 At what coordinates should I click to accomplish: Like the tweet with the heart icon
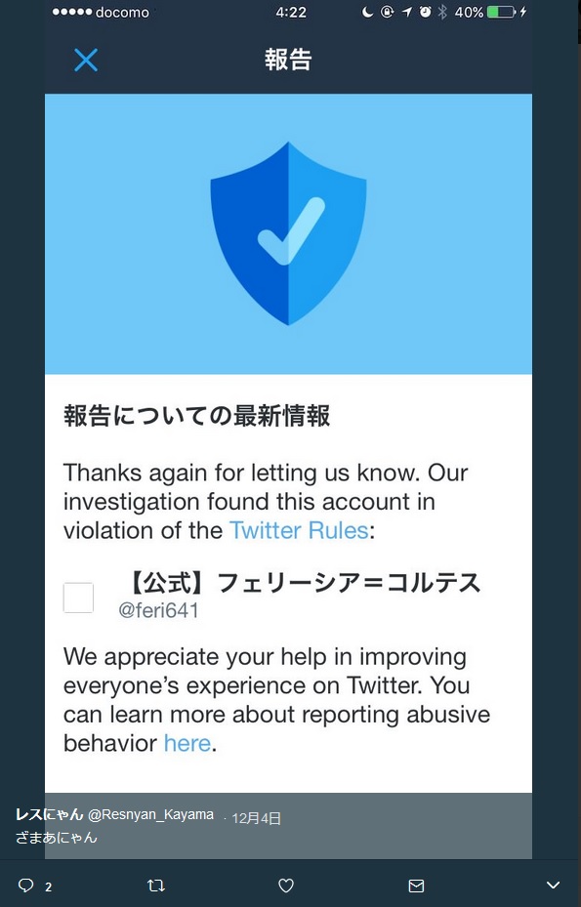pyautogui.click(x=286, y=885)
